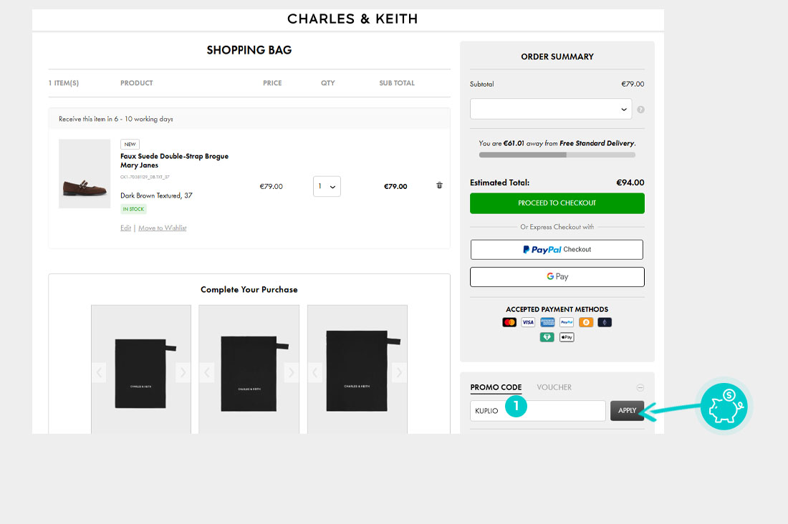Click the help icon beside the delivery dropdown

(x=640, y=110)
